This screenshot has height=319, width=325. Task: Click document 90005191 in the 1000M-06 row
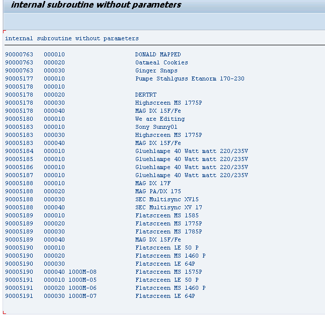(19, 288)
